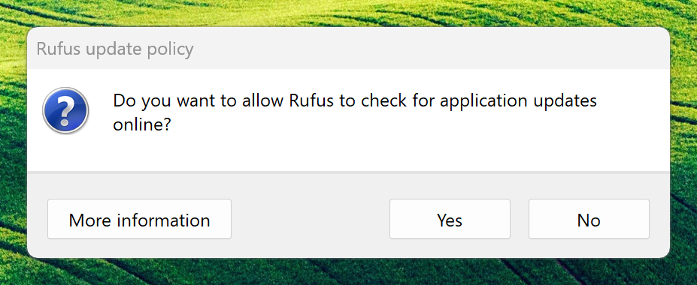Click the green desktop wallpaper above the dialog
The height and width of the screenshot is (285, 697).
[x=349, y=13]
